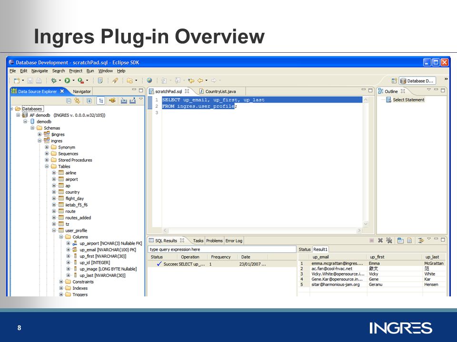Click the expand-all plus icon in Explorer toolbar
457x342 pixels.
click(x=89, y=101)
